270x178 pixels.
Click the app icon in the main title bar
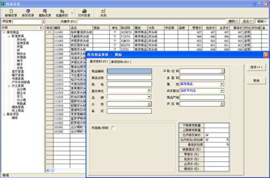3,4
